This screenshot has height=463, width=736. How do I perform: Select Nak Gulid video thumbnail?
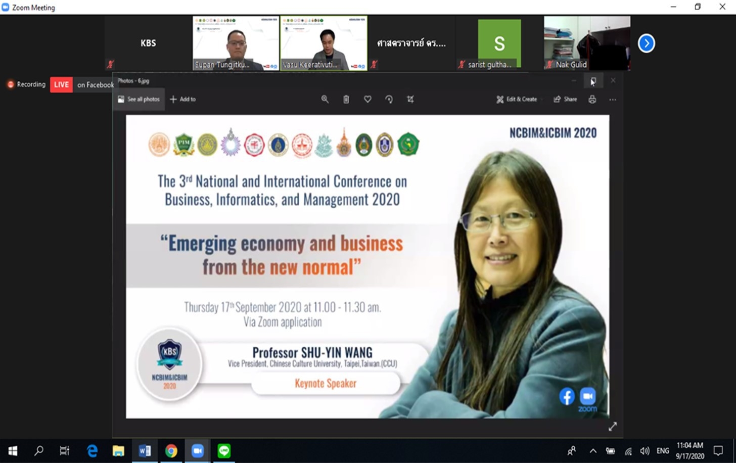(587, 43)
